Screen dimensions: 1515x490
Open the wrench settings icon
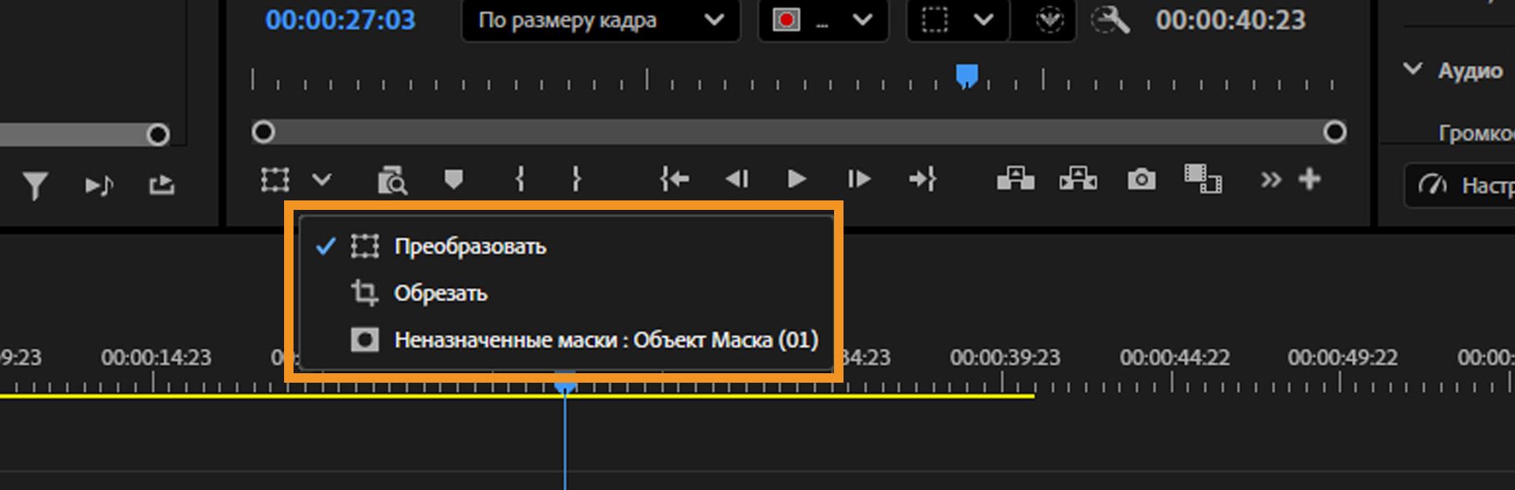(x=1110, y=20)
